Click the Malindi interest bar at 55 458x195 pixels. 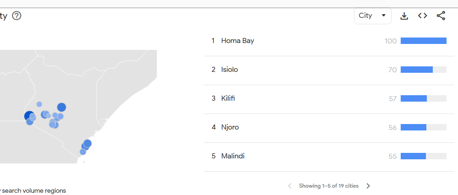coord(413,156)
